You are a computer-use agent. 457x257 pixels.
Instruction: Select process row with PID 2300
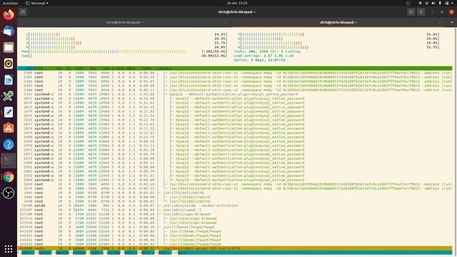235,73
